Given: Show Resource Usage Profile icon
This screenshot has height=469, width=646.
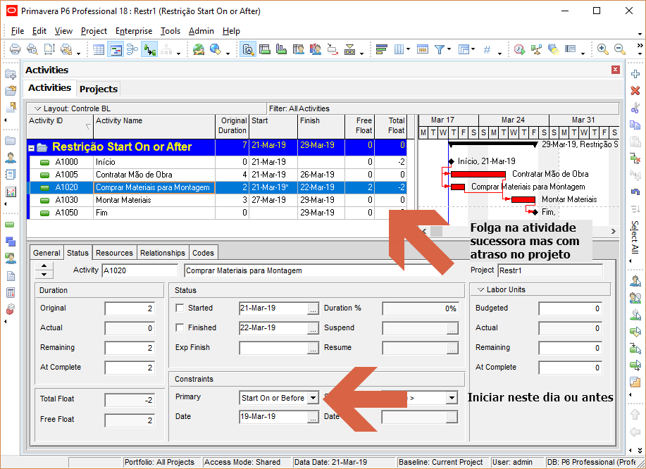Looking at the screenshot, I should pos(316,50).
